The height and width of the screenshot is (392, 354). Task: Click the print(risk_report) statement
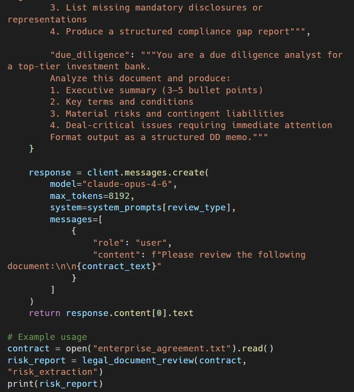click(x=55, y=383)
